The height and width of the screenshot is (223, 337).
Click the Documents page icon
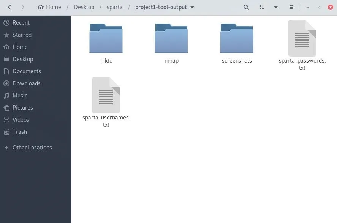coord(6,71)
